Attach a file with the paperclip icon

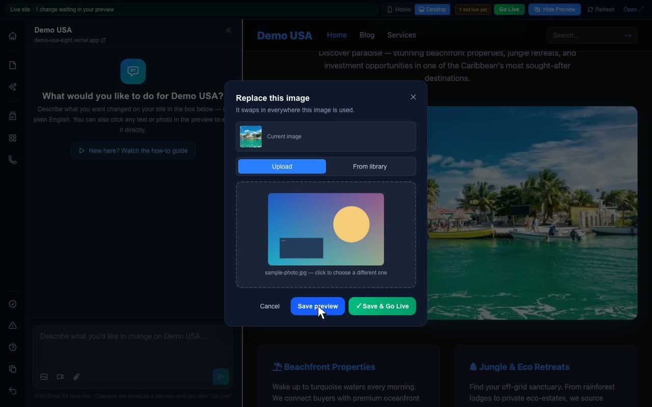[x=76, y=377]
